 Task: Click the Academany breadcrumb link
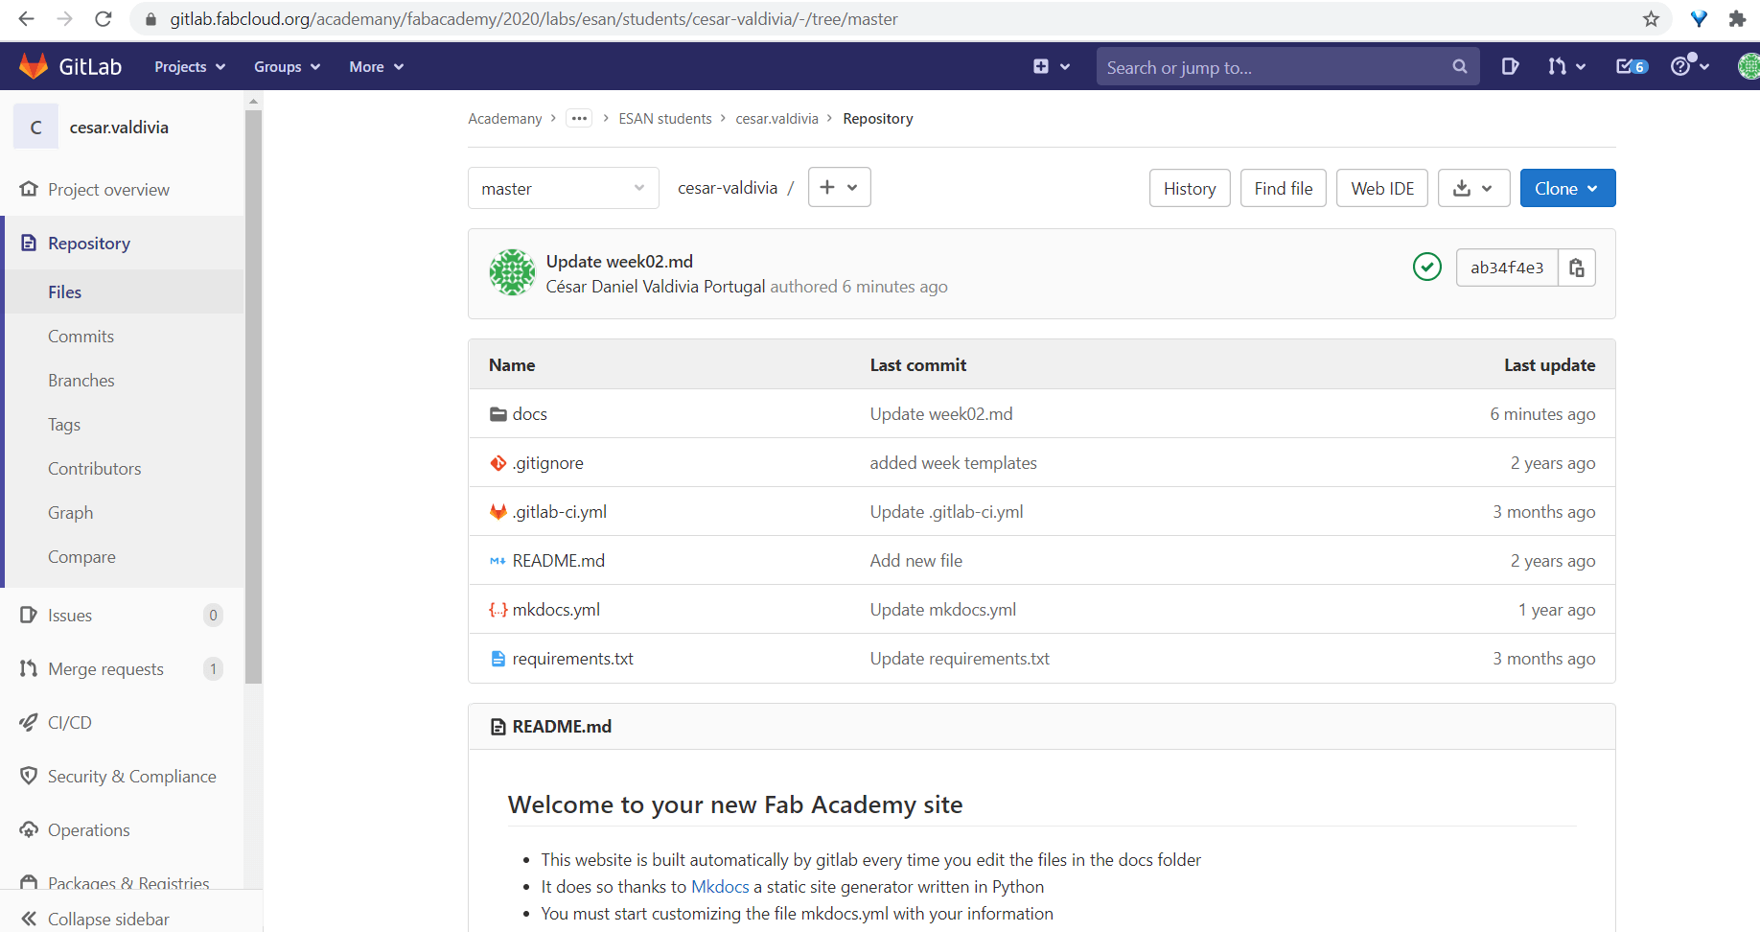coord(505,118)
